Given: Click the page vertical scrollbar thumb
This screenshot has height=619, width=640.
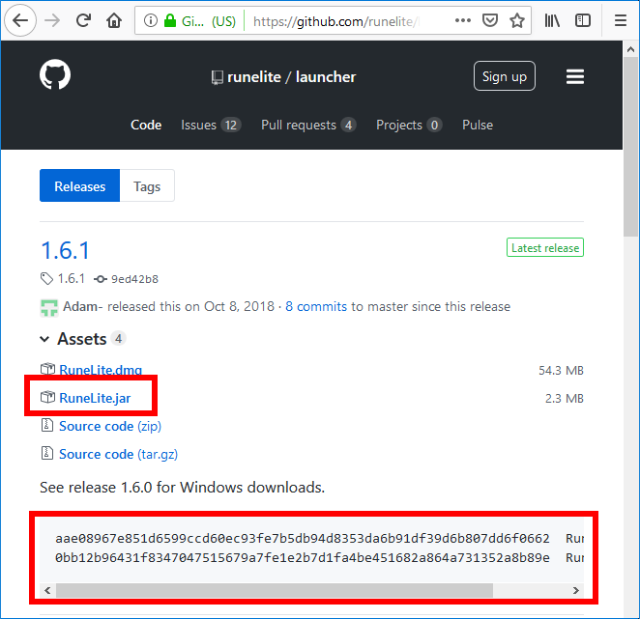Looking at the screenshot, I should 630,147.
